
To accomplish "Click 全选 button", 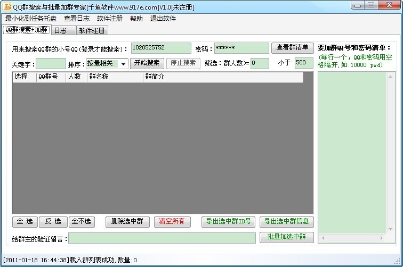I will pyautogui.click(x=25, y=222).
